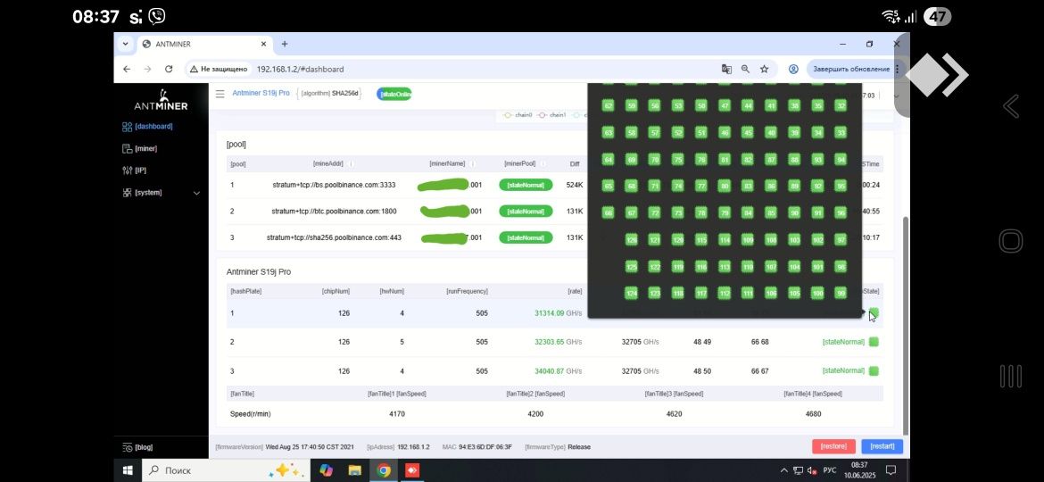Click the chip state icon for hash plate 2

(874, 342)
